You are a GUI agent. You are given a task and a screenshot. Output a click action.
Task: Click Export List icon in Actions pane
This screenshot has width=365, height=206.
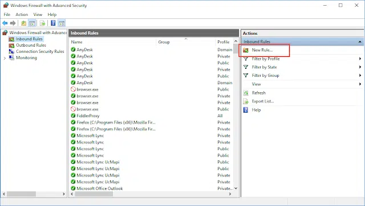246,101
